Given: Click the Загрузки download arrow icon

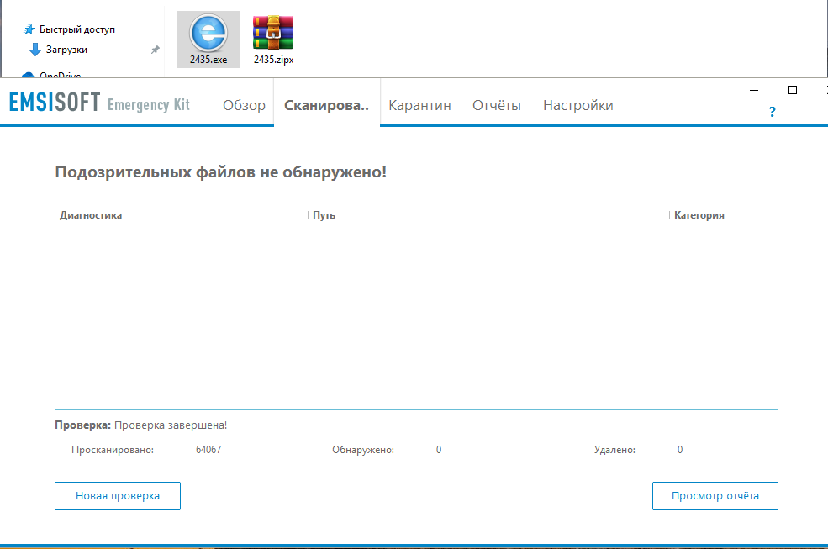Looking at the screenshot, I should point(34,50).
